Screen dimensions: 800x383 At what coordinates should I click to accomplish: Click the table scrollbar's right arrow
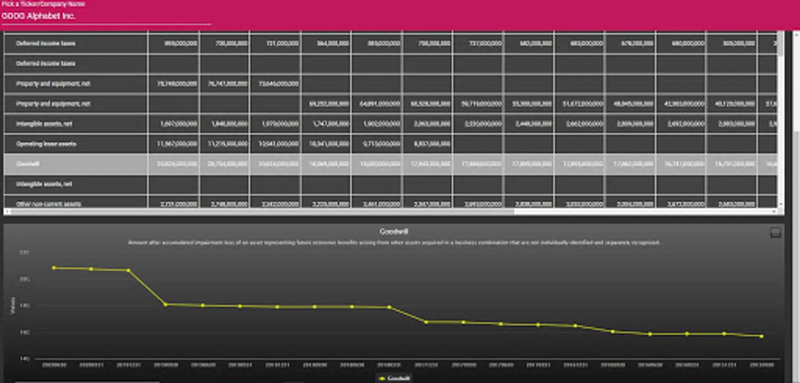[774, 212]
